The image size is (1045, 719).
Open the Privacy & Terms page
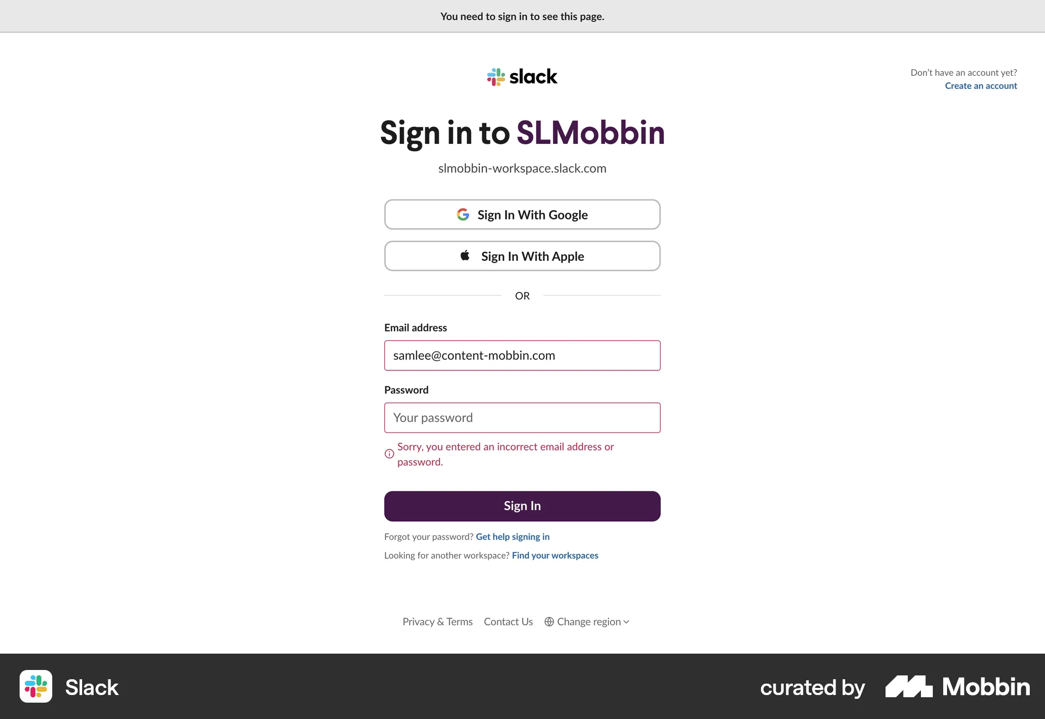tap(437, 621)
